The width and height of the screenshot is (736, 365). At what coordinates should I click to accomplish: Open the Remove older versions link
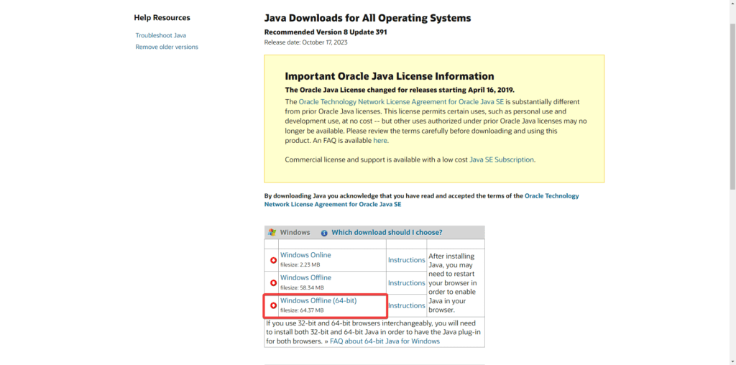(167, 47)
